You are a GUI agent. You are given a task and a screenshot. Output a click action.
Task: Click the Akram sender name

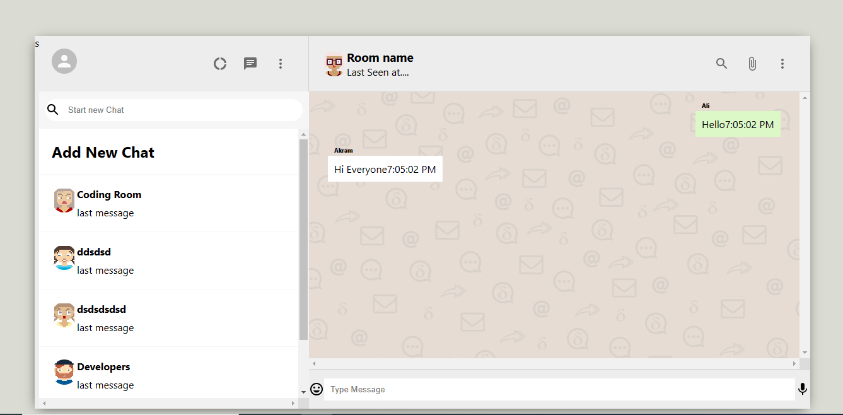pos(344,151)
